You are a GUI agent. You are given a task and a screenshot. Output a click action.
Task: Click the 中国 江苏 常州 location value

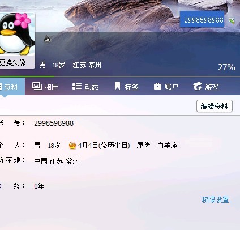(x=56, y=161)
